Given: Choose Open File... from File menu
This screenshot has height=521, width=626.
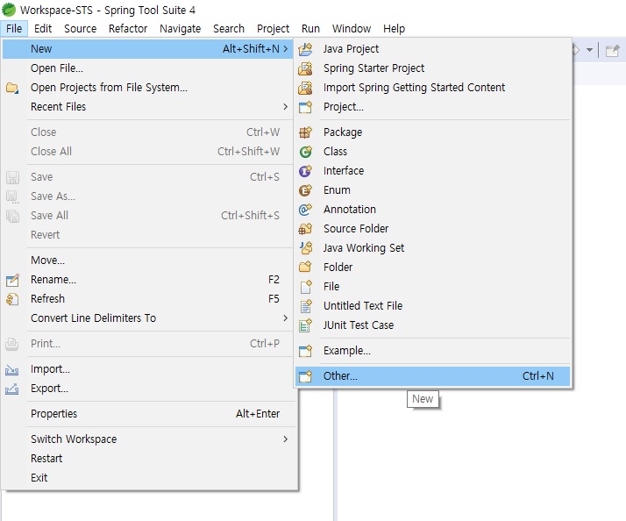Looking at the screenshot, I should click(147, 68).
